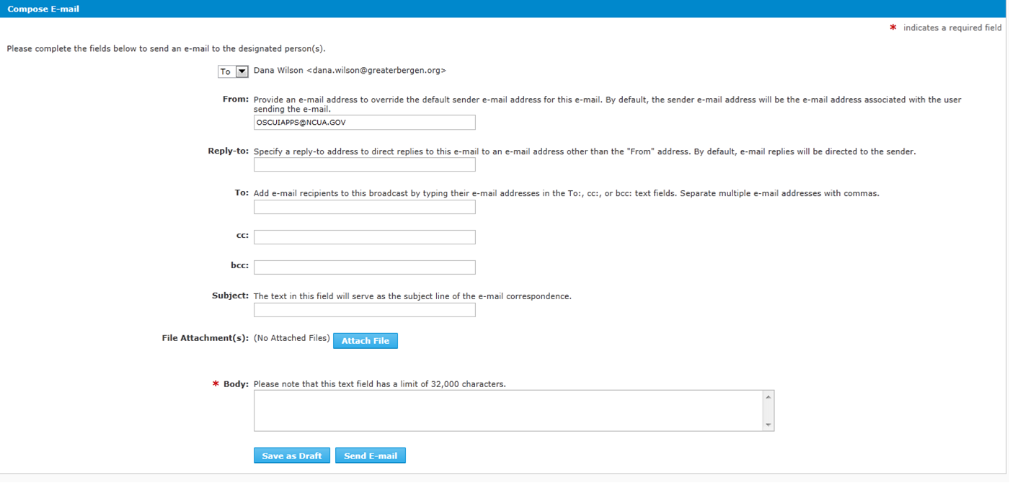
Task: Click the additional To recipients text field
Action: click(364, 208)
